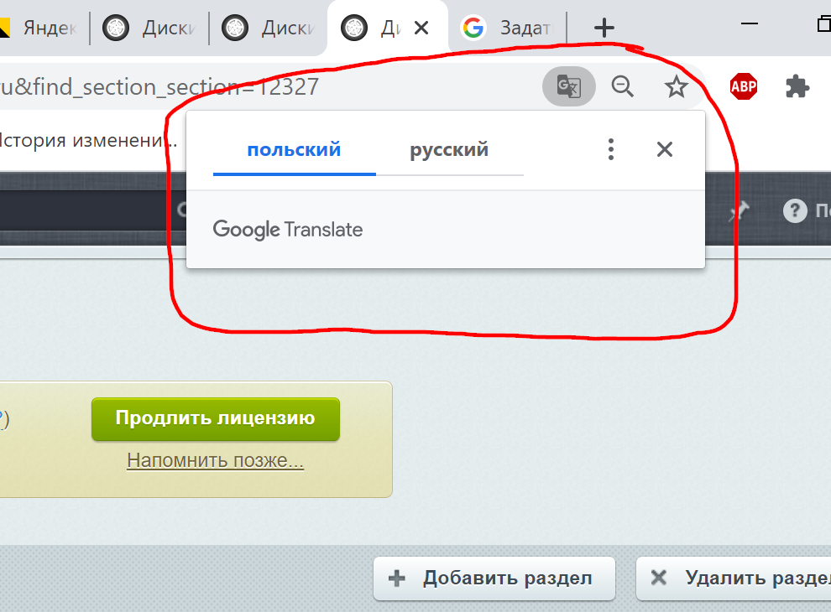The image size is (831, 612).
Task: Click the zoom magnifier icon in address bar
Action: tap(622, 86)
